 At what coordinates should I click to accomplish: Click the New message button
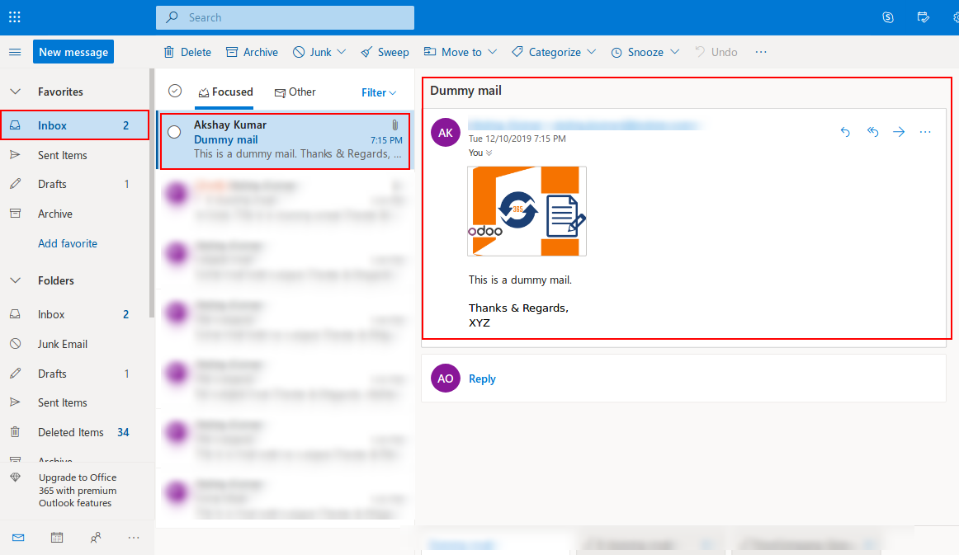(73, 52)
